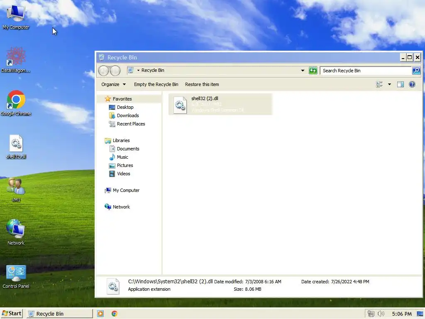Click the Forward navigation arrow in Recycle Bin

(x=115, y=71)
